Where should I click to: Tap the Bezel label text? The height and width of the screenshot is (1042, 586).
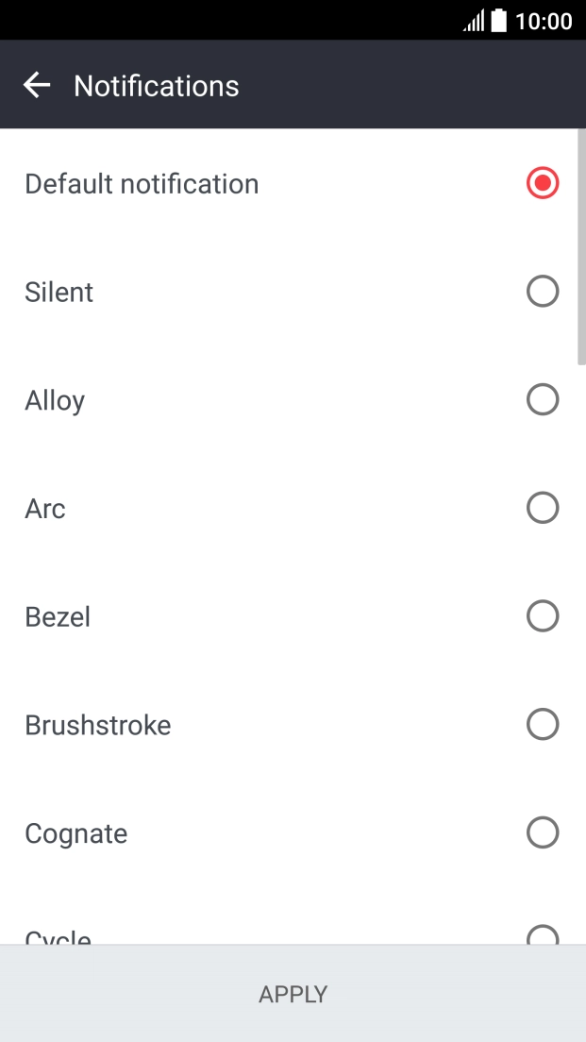tap(58, 616)
